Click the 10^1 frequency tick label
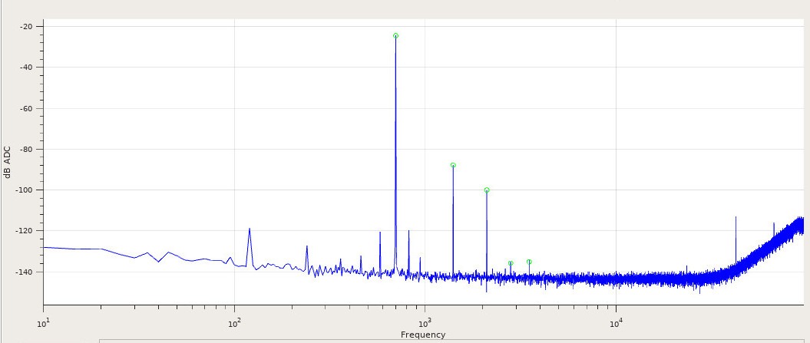 tap(44, 324)
